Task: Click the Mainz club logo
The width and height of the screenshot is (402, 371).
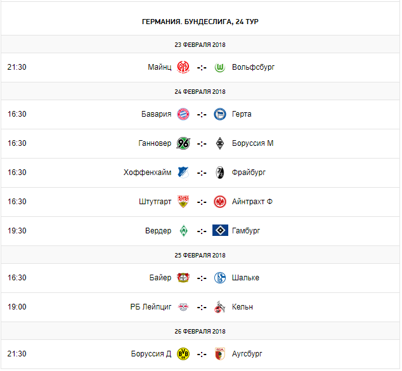Action: point(183,67)
